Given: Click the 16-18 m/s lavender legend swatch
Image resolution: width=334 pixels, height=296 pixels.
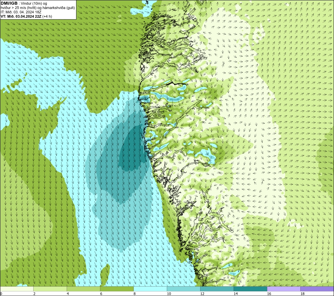Looking at the screenshot, I should click(x=284, y=289).
